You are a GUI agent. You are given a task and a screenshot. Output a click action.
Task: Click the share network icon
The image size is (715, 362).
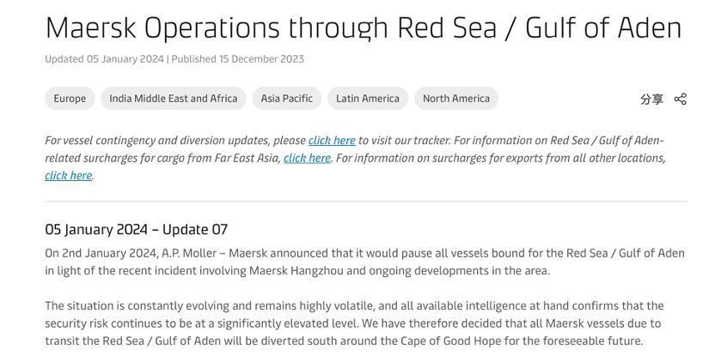pos(680,99)
